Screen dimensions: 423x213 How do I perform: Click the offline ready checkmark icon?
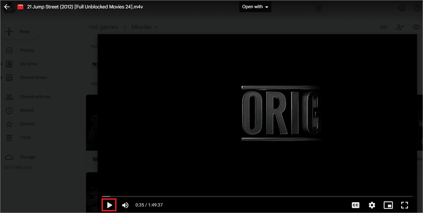402,8
